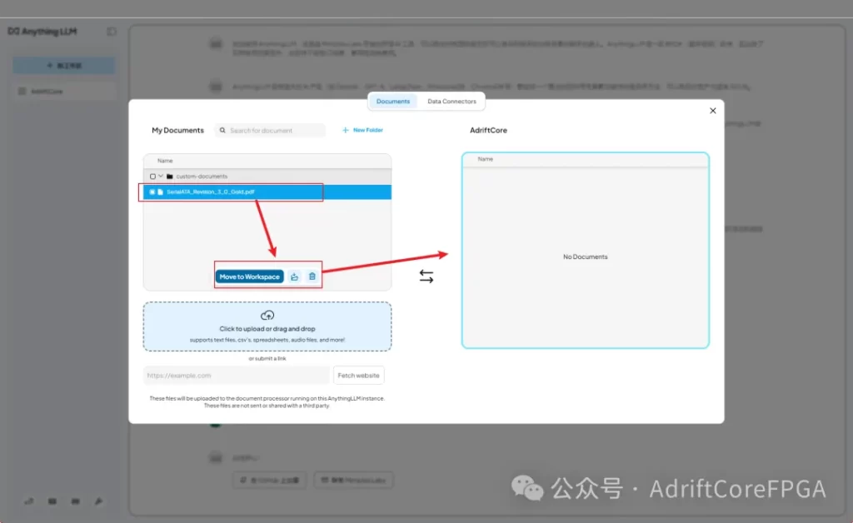Click the cloud upload icon

(267, 316)
